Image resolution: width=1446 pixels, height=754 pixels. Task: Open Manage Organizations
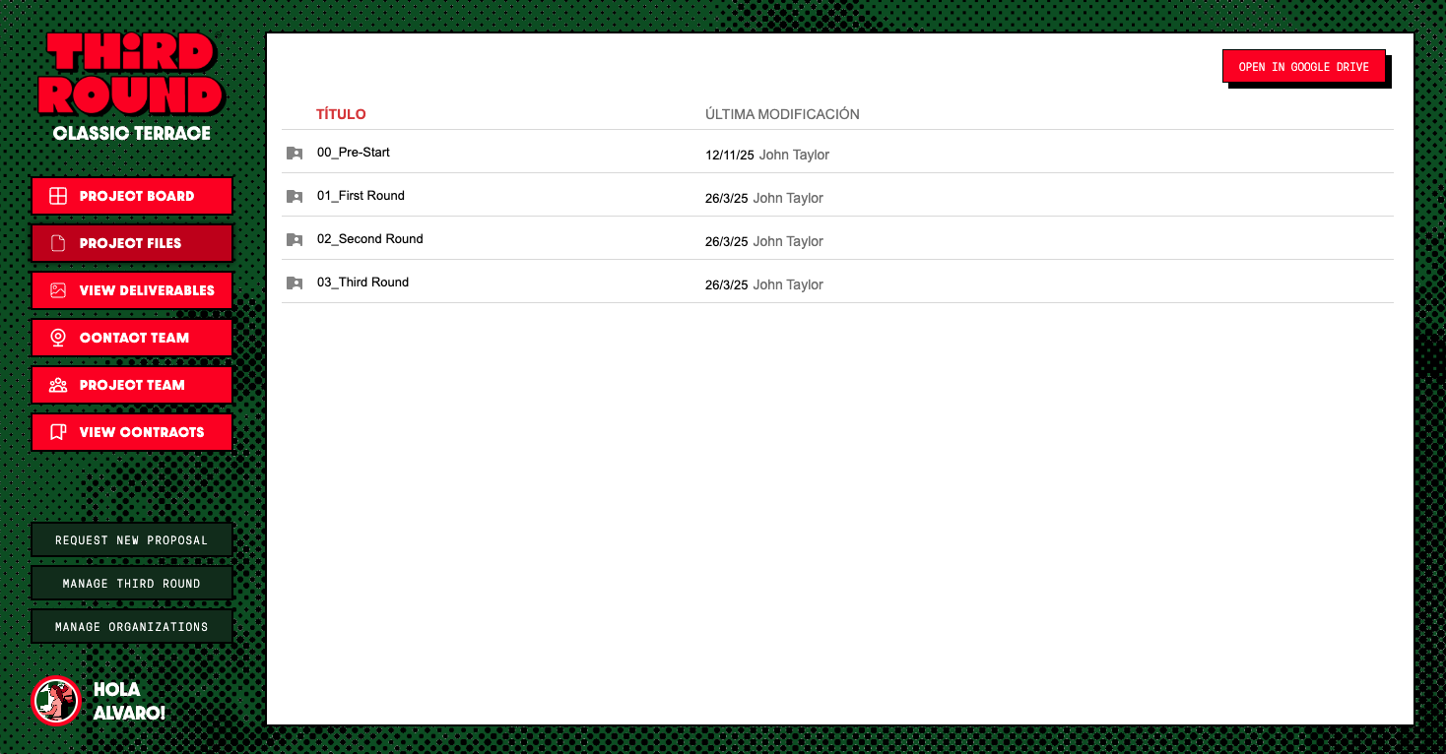pyautogui.click(x=131, y=627)
